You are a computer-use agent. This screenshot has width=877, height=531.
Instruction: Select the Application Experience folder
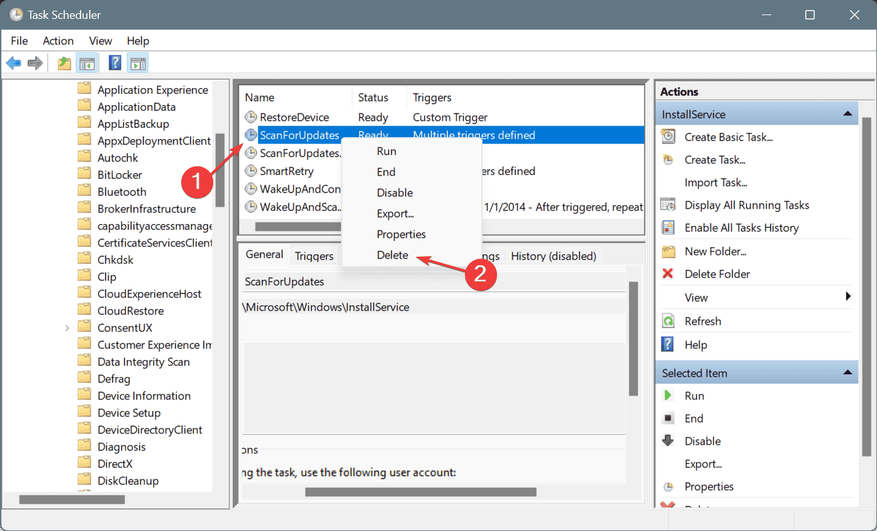[152, 89]
